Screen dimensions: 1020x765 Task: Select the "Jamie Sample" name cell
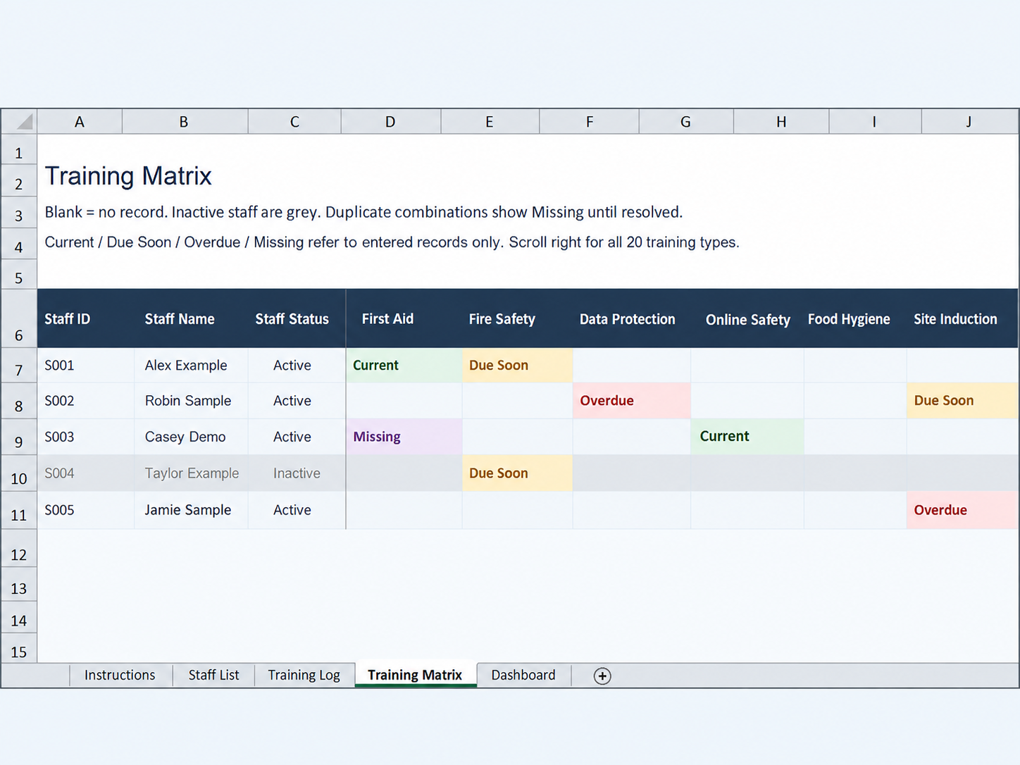[x=192, y=510]
